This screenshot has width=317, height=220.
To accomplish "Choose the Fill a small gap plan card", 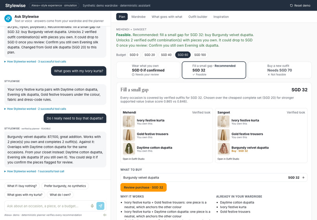I will [214, 70].
